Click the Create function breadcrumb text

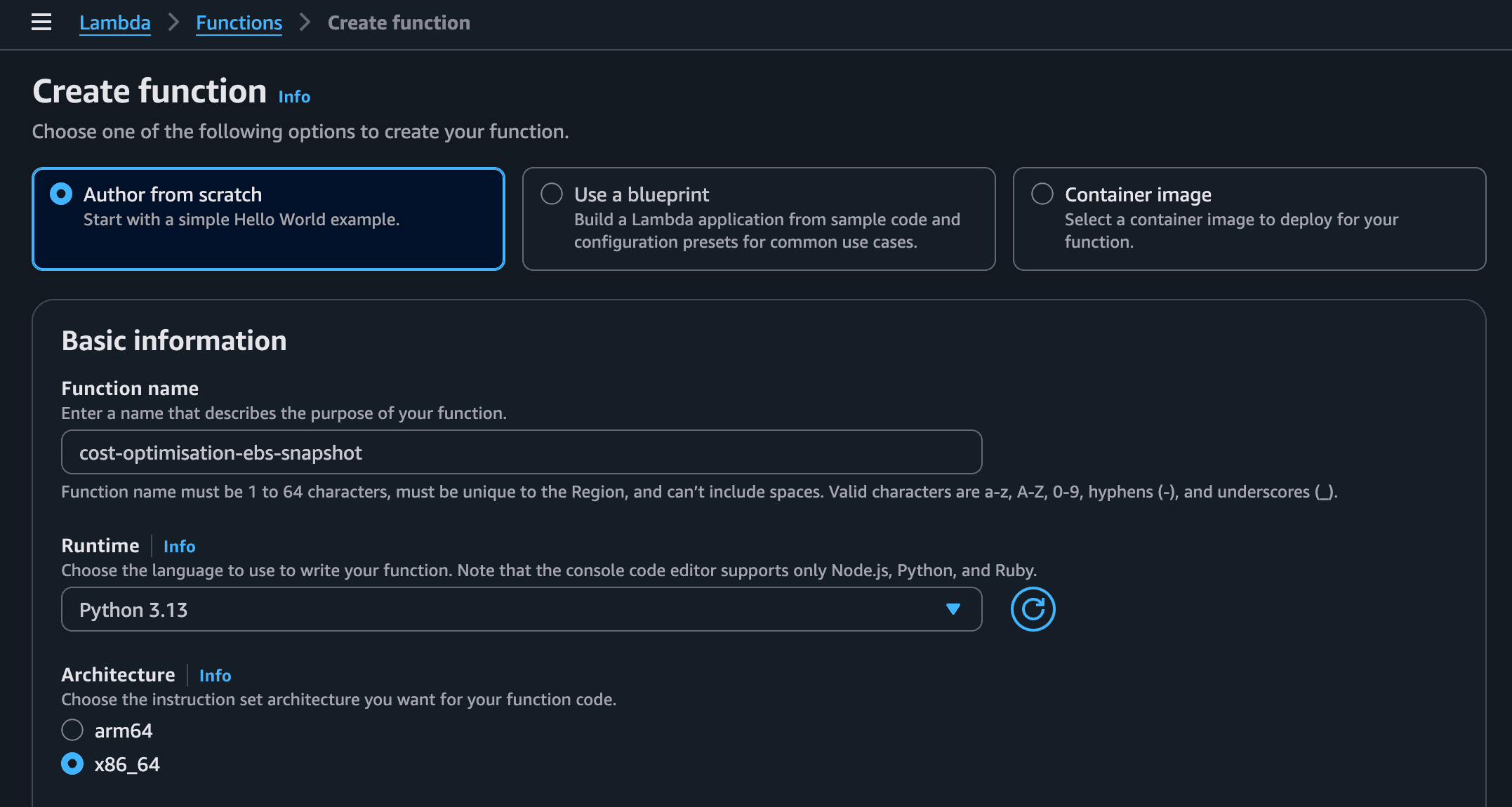tap(399, 22)
